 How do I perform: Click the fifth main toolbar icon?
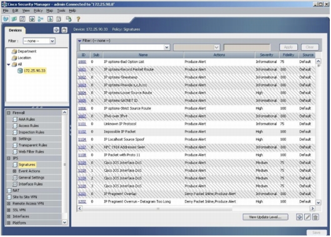(x=41, y=19)
